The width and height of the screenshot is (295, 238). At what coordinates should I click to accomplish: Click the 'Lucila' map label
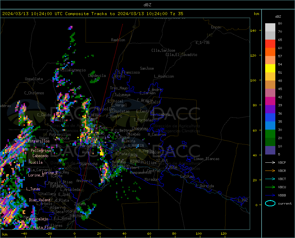[36, 162]
